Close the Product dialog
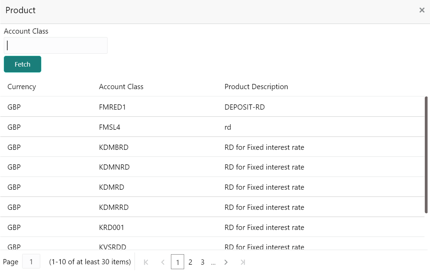Image resolution: width=430 pixels, height=274 pixels. 422,10
